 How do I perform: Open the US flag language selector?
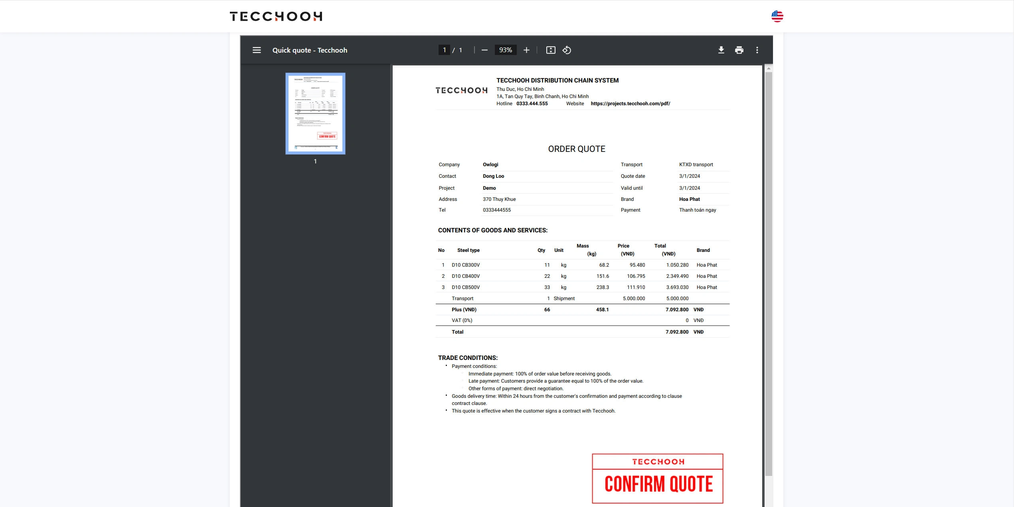(777, 16)
